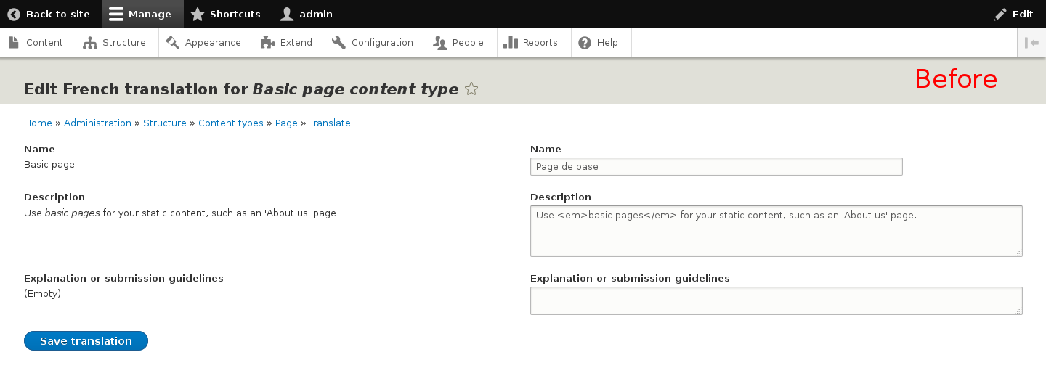Toggle vertical toolbar orientation button
Screen dimensions: 1046x368
click(1031, 43)
